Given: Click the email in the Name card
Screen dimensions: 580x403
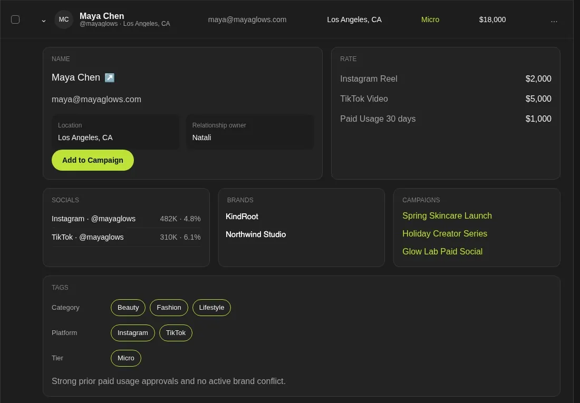Looking at the screenshot, I should pos(96,100).
